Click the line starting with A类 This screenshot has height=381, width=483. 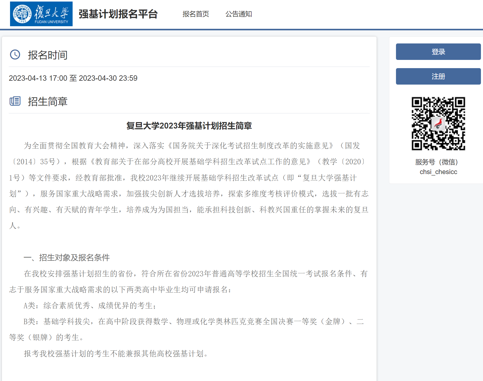pos(90,306)
